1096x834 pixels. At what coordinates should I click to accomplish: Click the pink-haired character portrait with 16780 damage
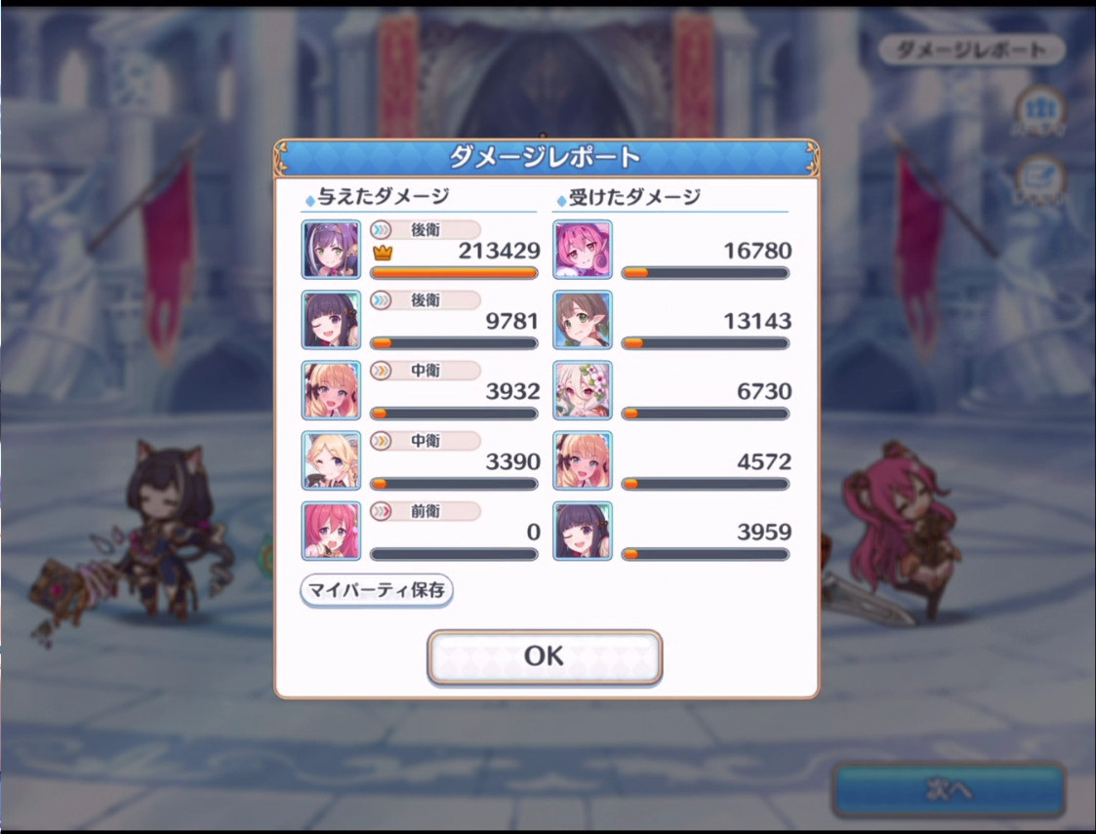coord(583,250)
